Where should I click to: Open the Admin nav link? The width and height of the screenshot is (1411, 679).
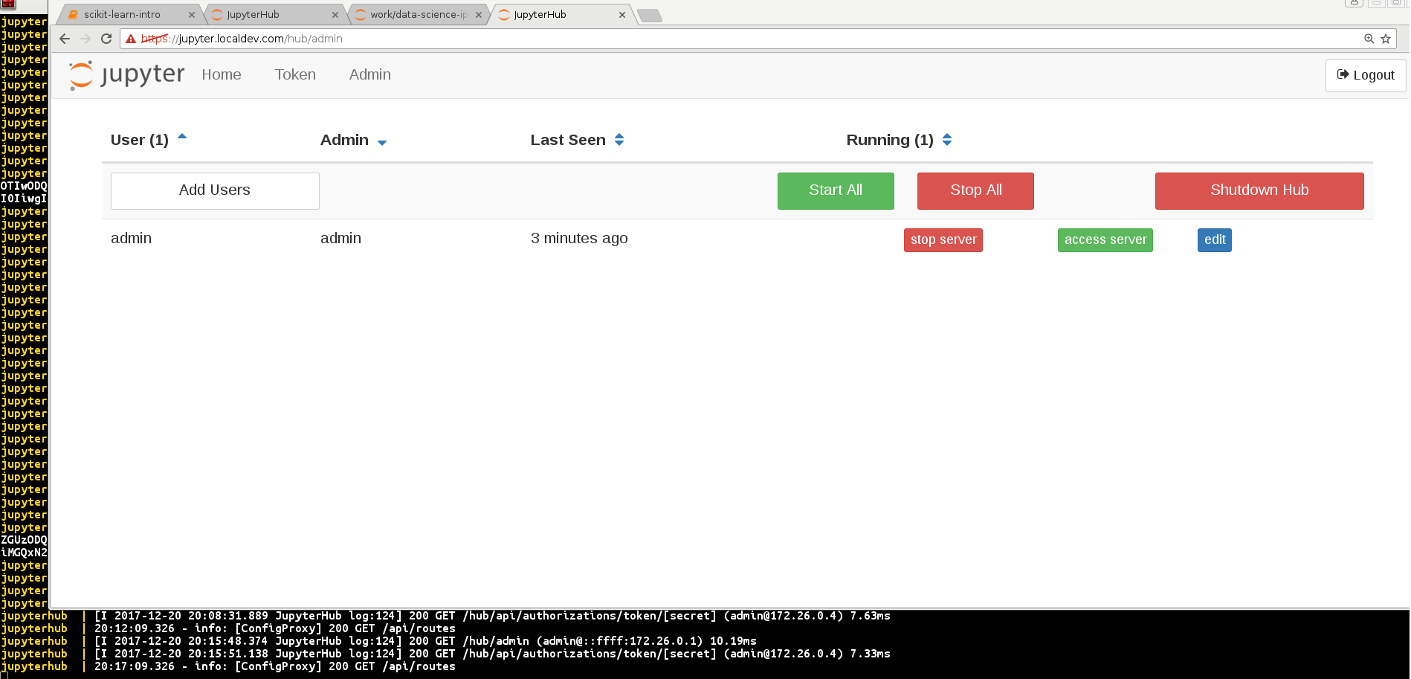370,75
